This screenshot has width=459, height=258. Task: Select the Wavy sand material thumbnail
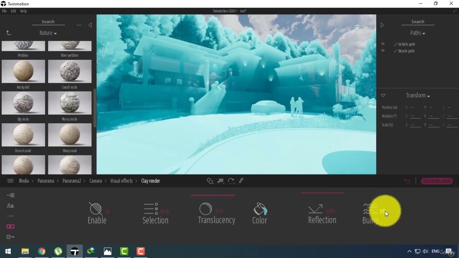[70, 135]
